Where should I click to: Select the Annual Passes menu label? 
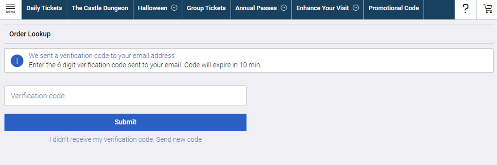coord(256,8)
